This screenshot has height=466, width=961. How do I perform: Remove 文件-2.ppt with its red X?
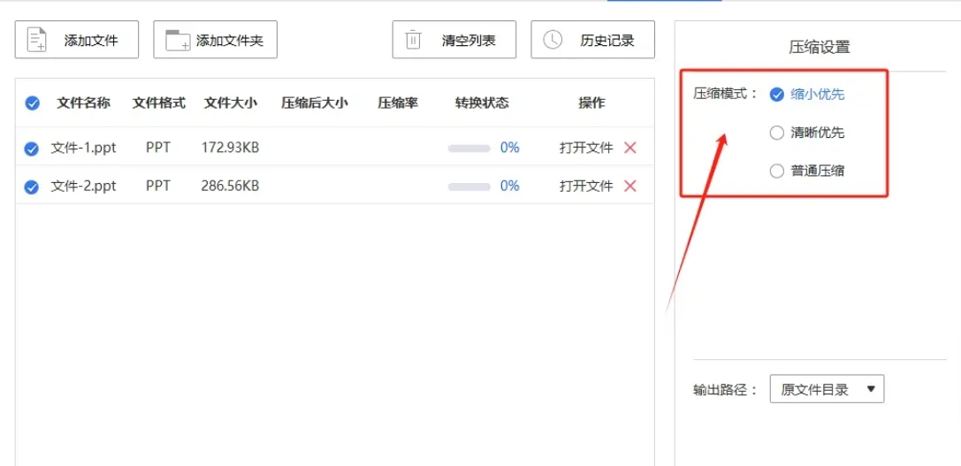click(x=630, y=186)
